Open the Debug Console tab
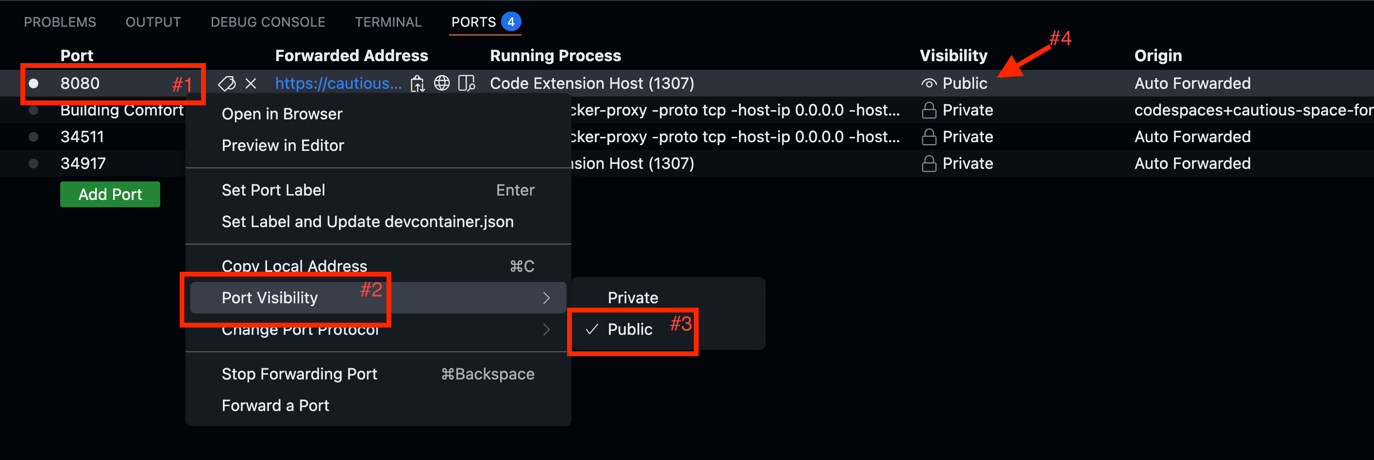Screen dimensions: 1374x460 tap(268, 22)
